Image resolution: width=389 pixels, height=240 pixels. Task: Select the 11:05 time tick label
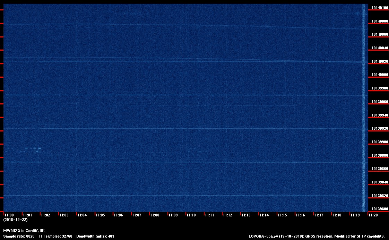(x=100, y=215)
